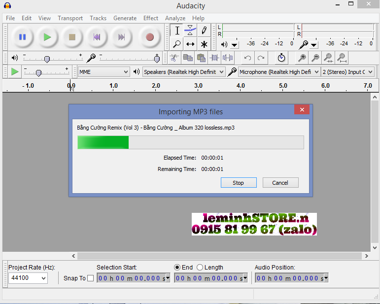Open the Analyze menu

[x=175, y=18]
